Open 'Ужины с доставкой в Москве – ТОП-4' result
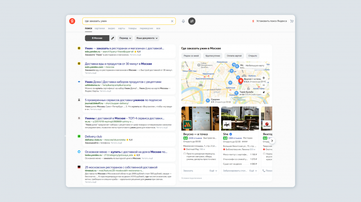 point(125,118)
